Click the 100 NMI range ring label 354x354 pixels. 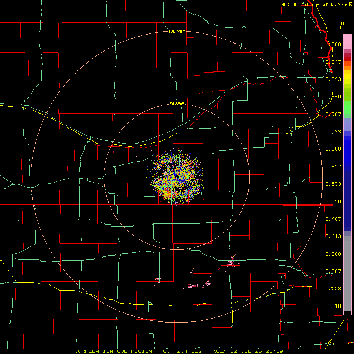(x=177, y=31)
